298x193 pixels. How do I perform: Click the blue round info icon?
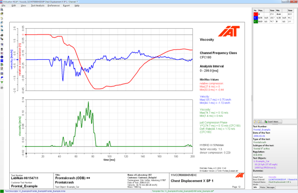tap(2, 57)
